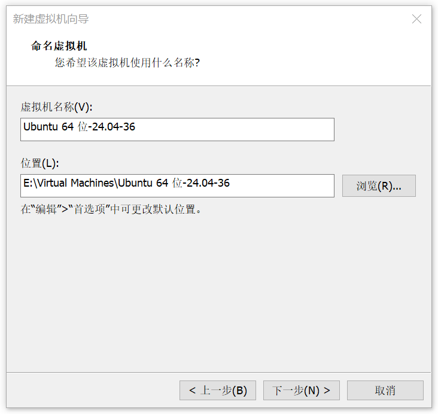Click the 命名虚拟机 heading

click(x=59, y=46)
